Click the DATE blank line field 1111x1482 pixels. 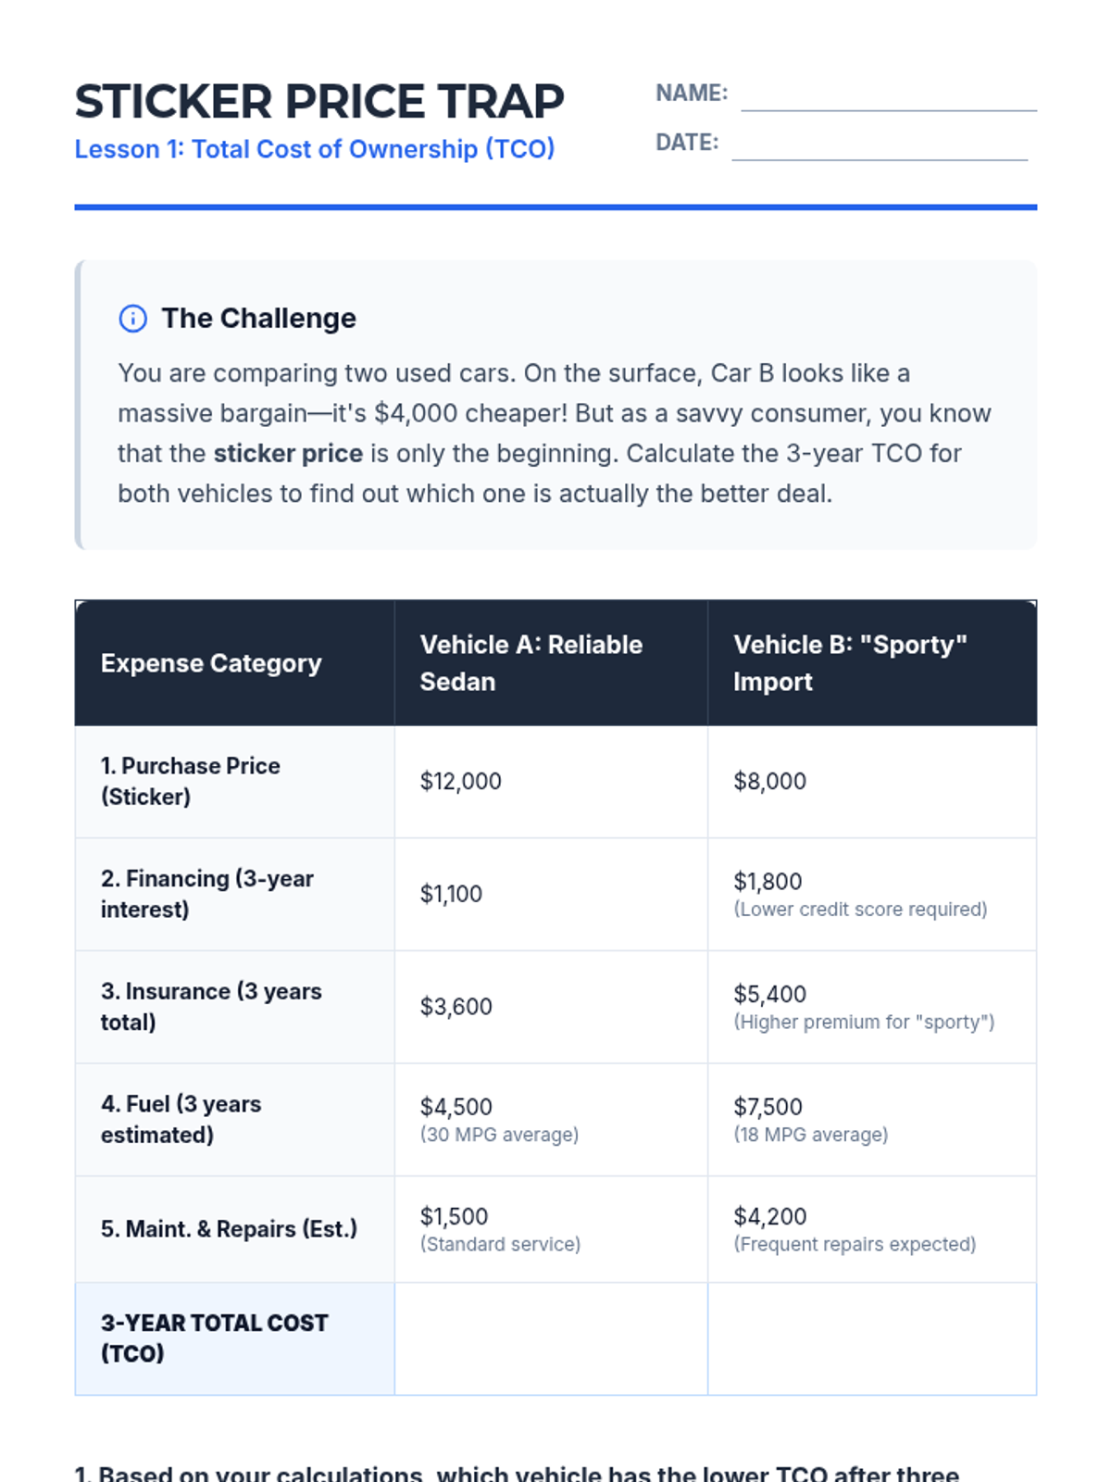pyautogui.click(x=879, y=145)
